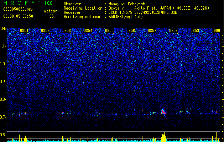The image size is (224, 142).
Task: Click the 0852 time marker
Action: point(45,31)
